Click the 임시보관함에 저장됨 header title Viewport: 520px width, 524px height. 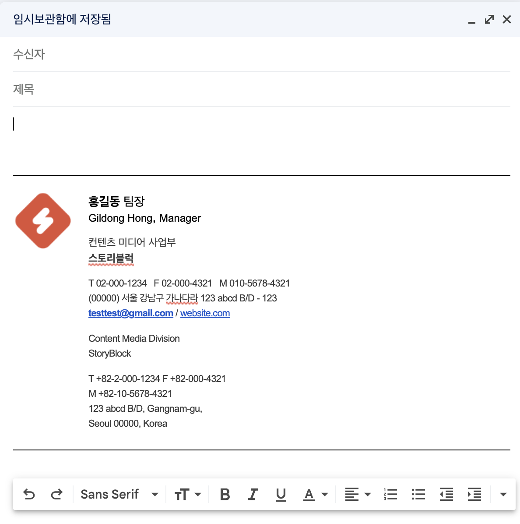[x=62, y=19]
